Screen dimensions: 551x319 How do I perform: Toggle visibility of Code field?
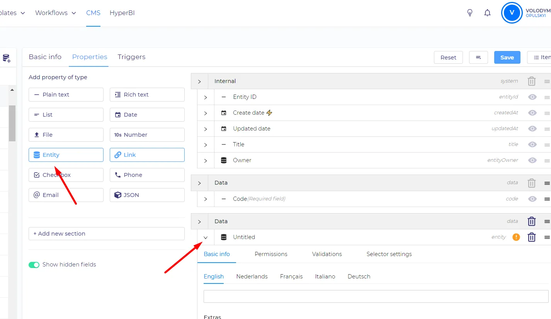coord(532,199)
